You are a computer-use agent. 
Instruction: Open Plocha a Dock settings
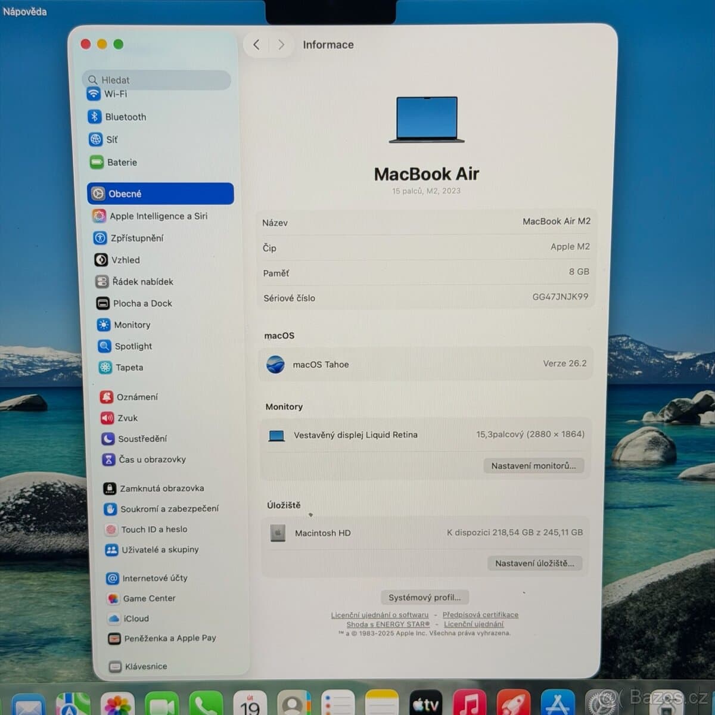point(134,303)
